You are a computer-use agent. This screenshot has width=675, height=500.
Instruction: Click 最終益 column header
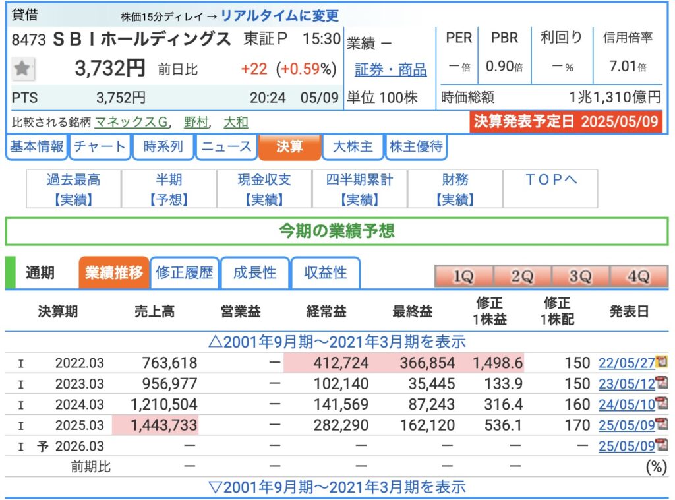point(413,311)
